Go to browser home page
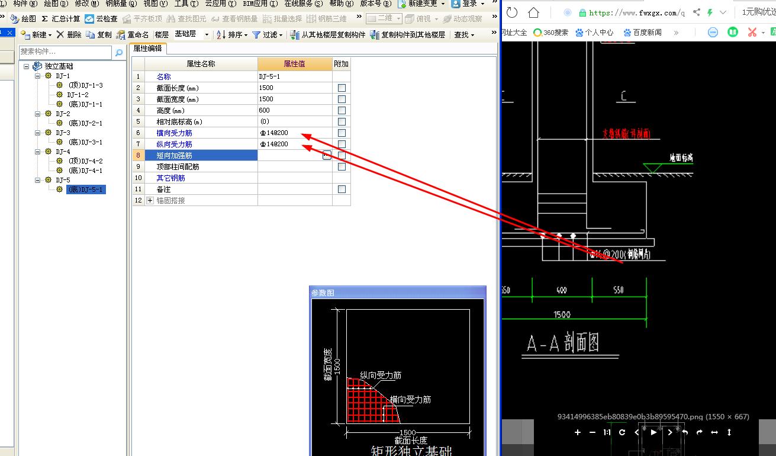 [x=534, y=12]
